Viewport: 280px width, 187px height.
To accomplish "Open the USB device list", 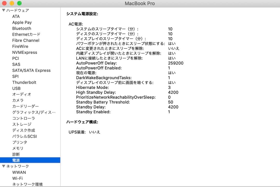I will 16,88.
